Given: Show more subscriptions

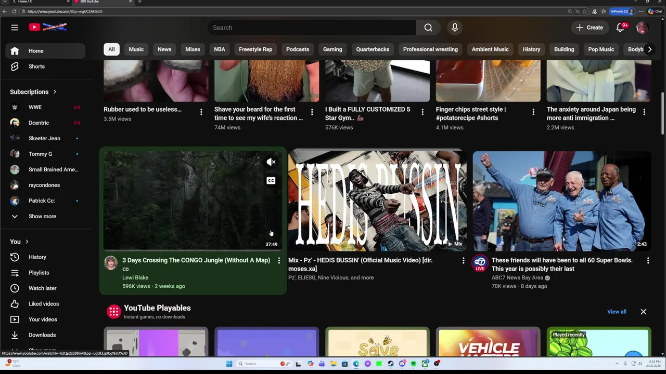Looking at the screenshot, I should tap(45, 216).
